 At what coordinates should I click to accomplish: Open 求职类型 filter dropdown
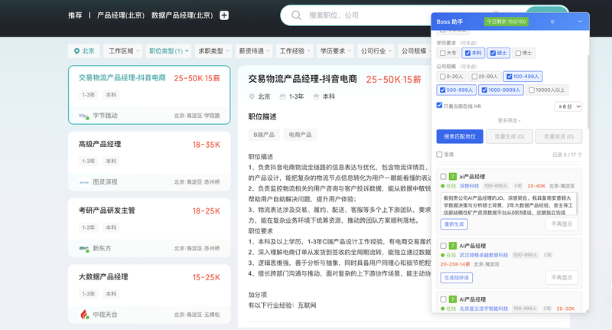pos(213,51)
